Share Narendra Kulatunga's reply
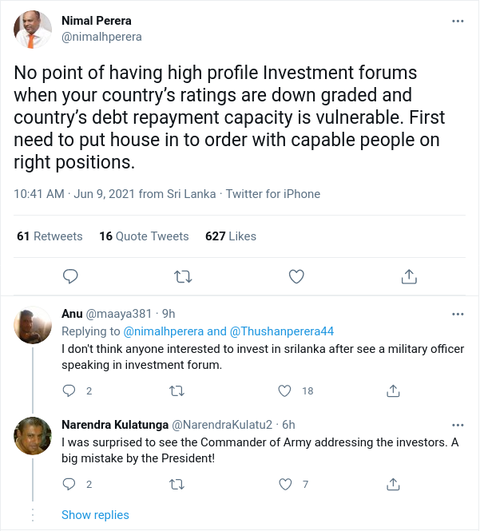This screenshot has height=531, width=480. point(393,484)
